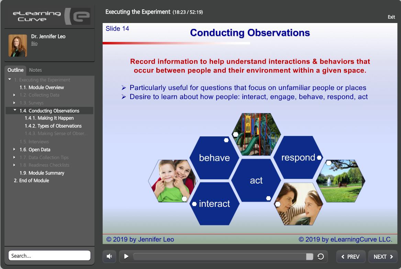Open Dr. Jennifer Leo's Bio link
Screen dimensions: 401x269
(34, 43)
